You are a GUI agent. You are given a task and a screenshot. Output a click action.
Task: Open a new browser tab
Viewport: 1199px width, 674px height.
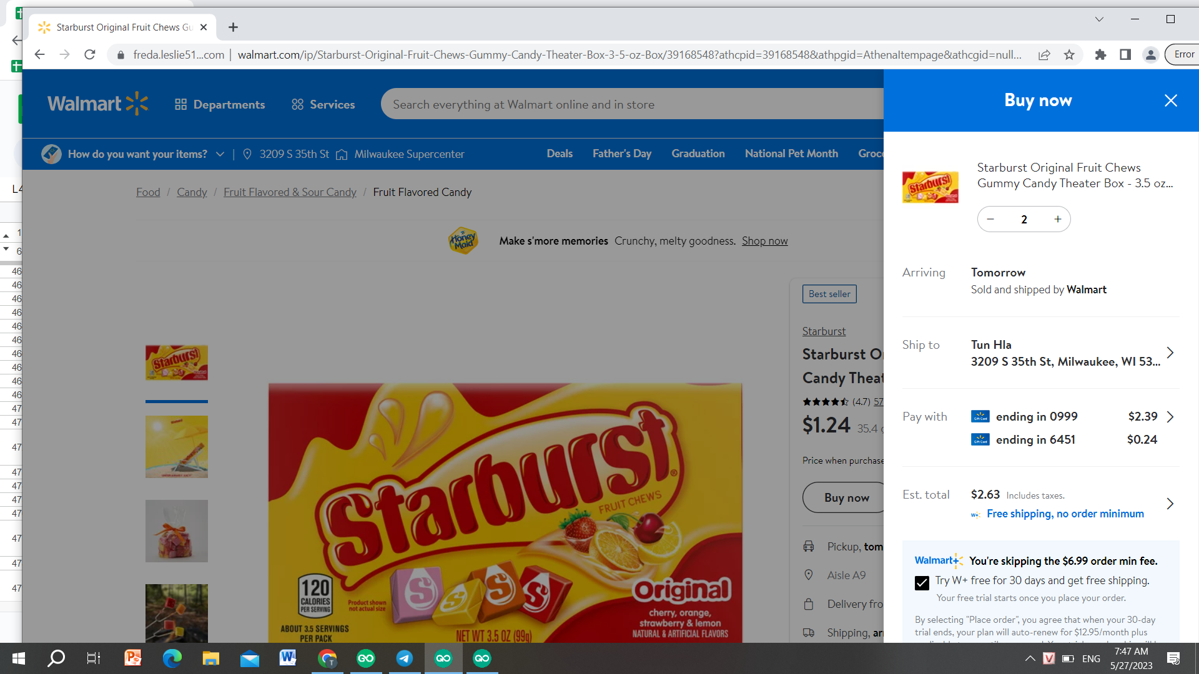[x=233, y=27]
